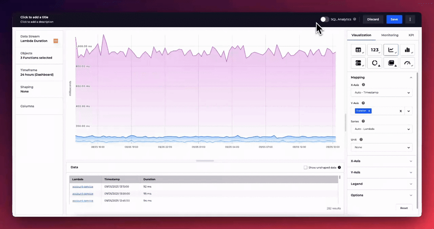Pick the bar chart visualization
This screenshot has width=434, height=229.
coord(407,50)
